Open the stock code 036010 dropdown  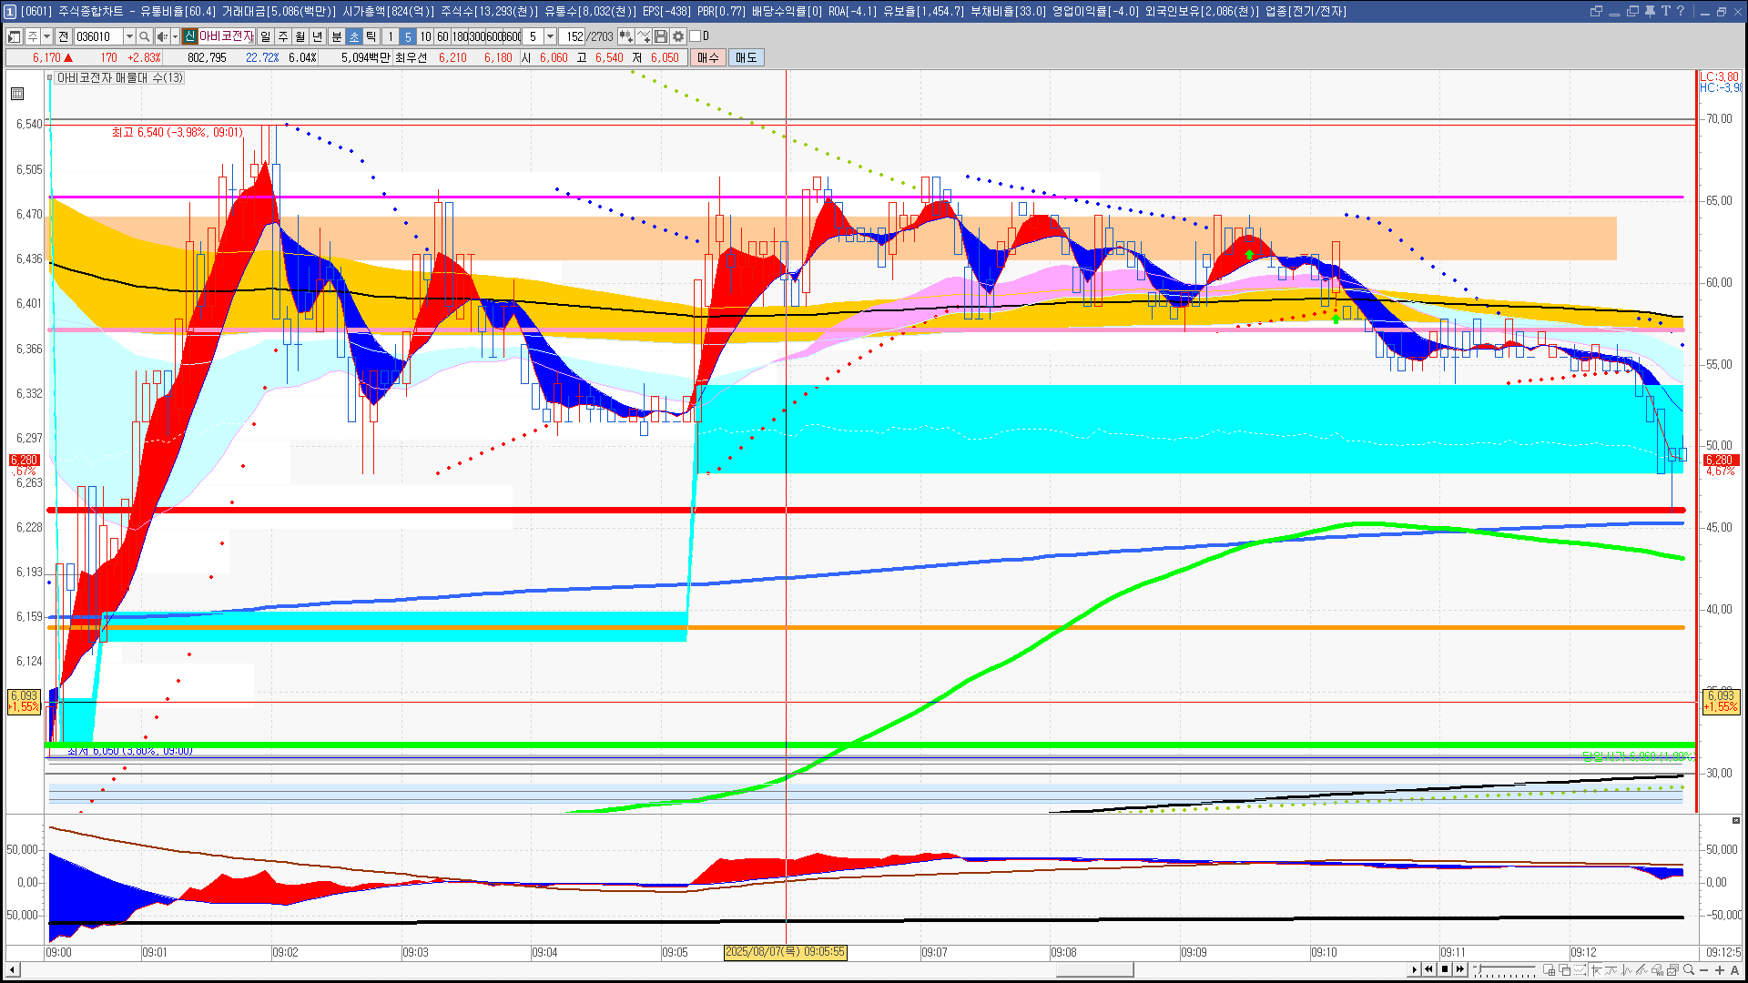point(129,36)
